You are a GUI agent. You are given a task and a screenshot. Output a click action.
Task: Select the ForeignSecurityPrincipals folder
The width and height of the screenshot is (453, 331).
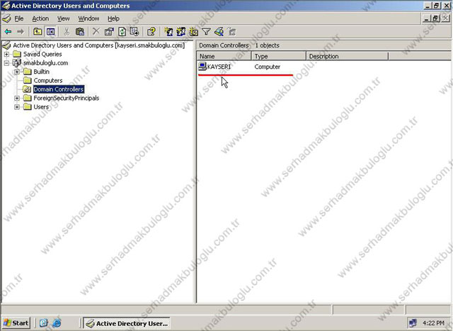[x=67, y=98]
